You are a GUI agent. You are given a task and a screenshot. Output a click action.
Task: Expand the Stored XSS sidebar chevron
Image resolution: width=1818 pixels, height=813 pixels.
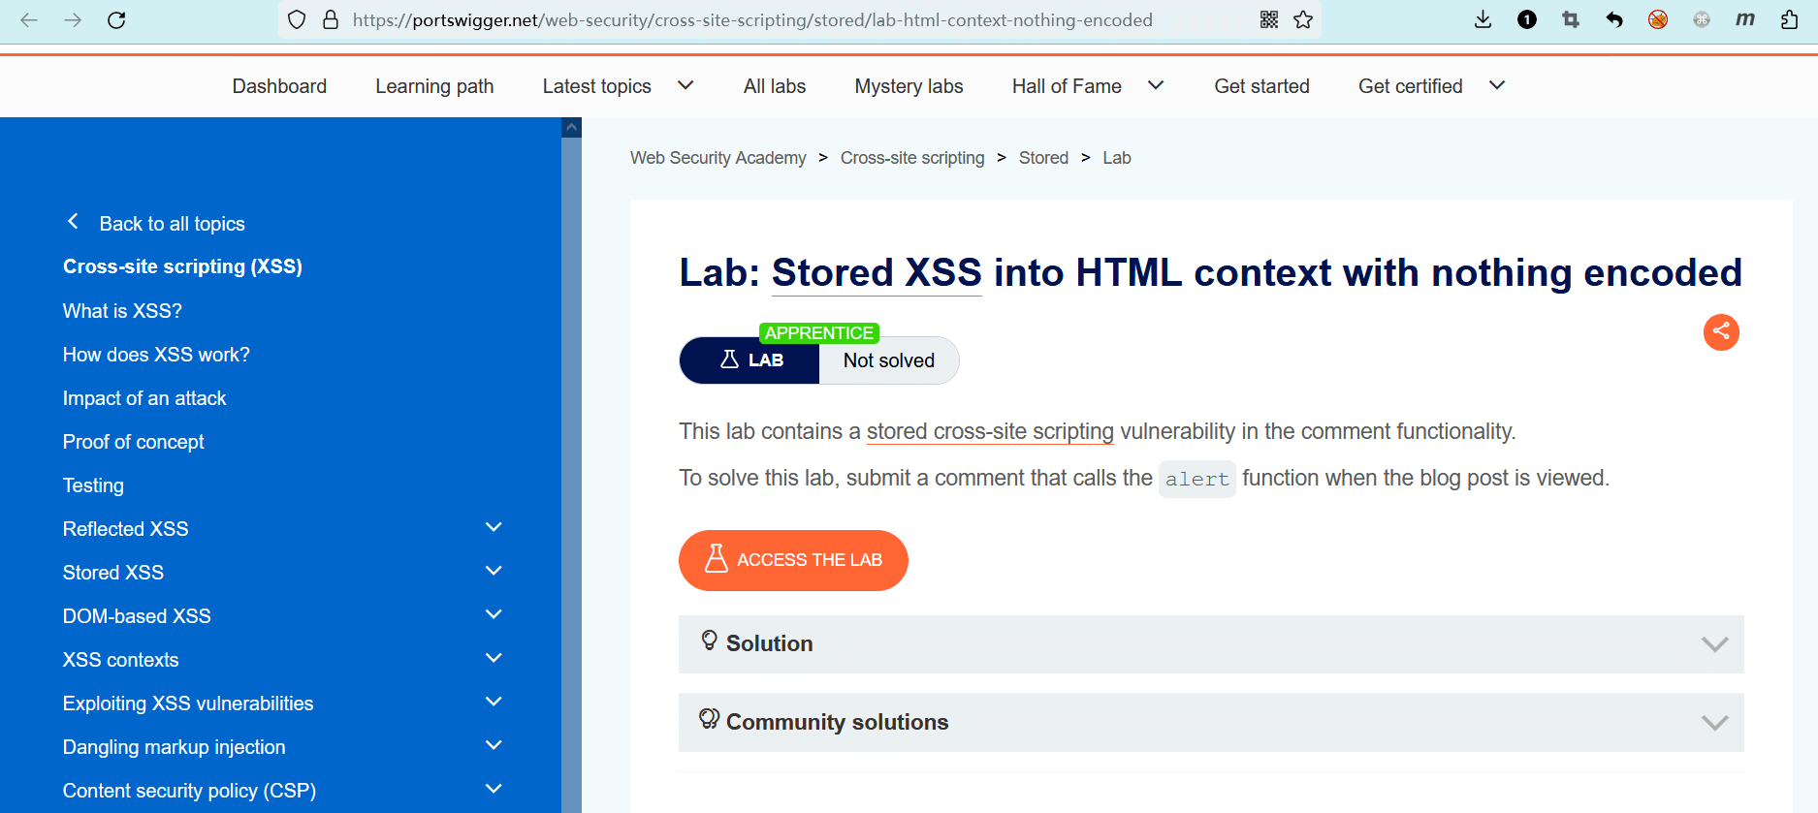(x=494, y=572)
